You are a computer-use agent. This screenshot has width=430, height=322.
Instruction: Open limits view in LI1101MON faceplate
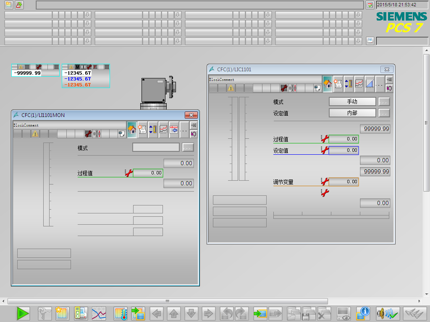[153, 130]
